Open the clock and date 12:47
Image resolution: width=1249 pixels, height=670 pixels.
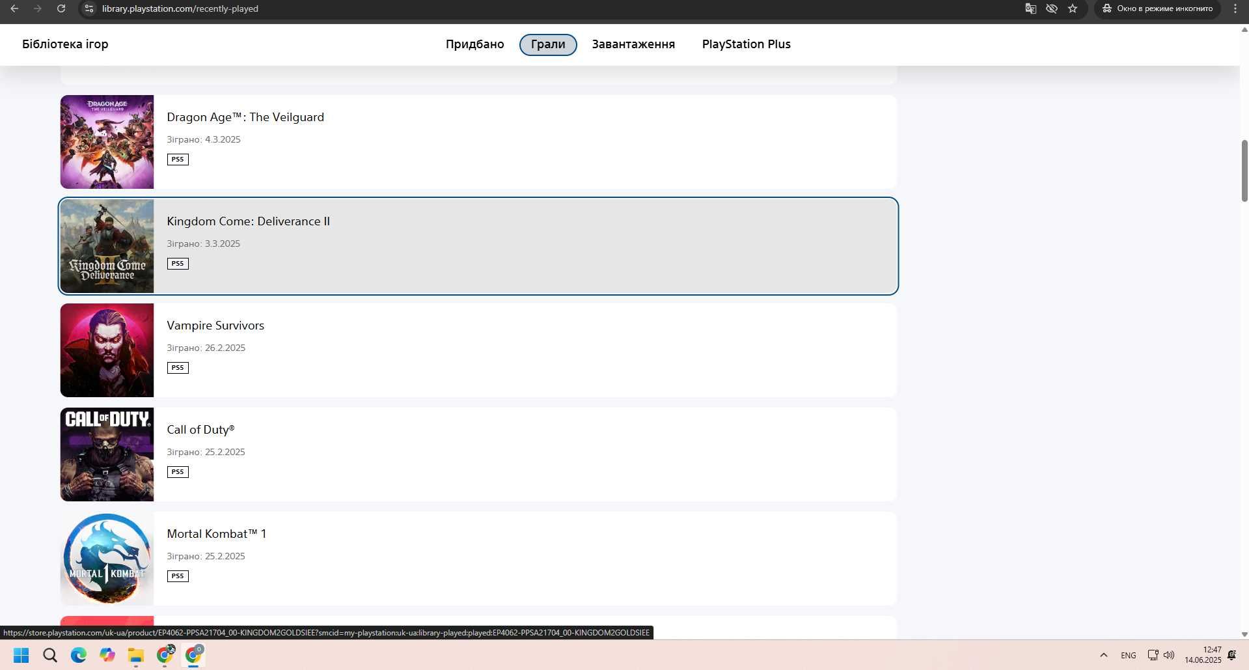pos(1203,655)
